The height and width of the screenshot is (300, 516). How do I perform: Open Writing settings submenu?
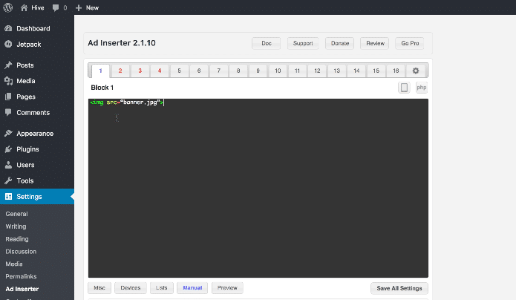click(x=16, y=226)
